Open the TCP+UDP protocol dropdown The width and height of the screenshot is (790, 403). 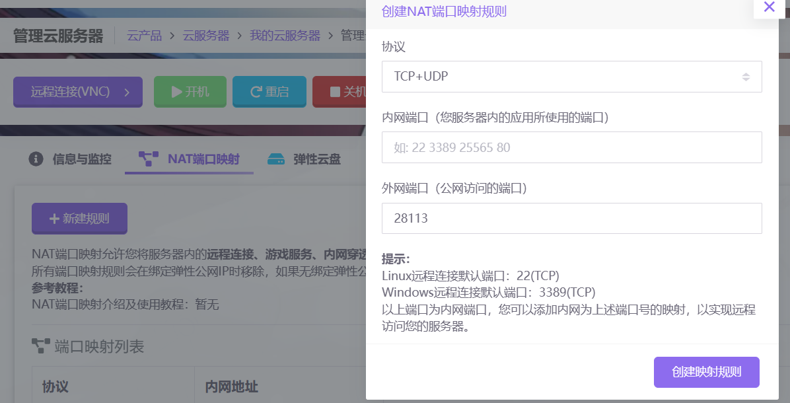tap(571, 77)
